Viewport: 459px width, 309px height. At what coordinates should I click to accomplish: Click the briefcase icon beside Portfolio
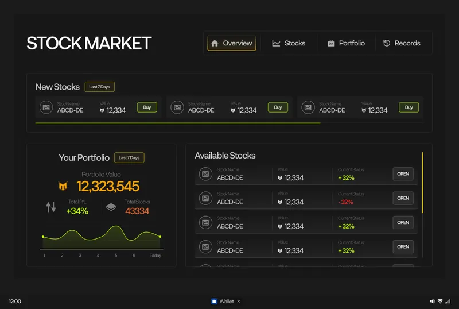[x=331, y=44]
